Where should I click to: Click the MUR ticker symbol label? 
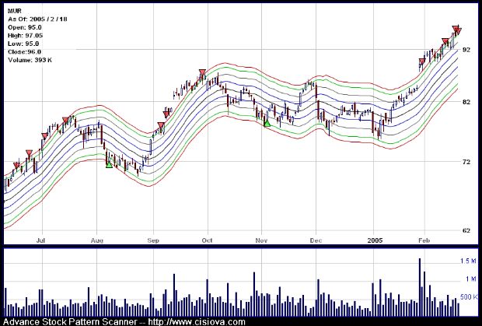15,11
